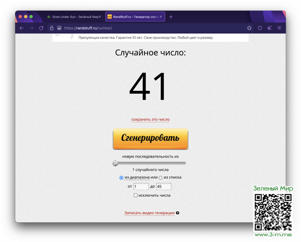Bookmark this page with the star icon
Screen dimensions: 301x242
click(x=249, y=28)
